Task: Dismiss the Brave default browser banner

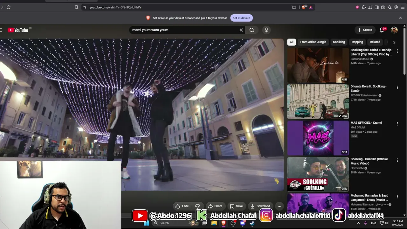Action: tap(400, 18)
